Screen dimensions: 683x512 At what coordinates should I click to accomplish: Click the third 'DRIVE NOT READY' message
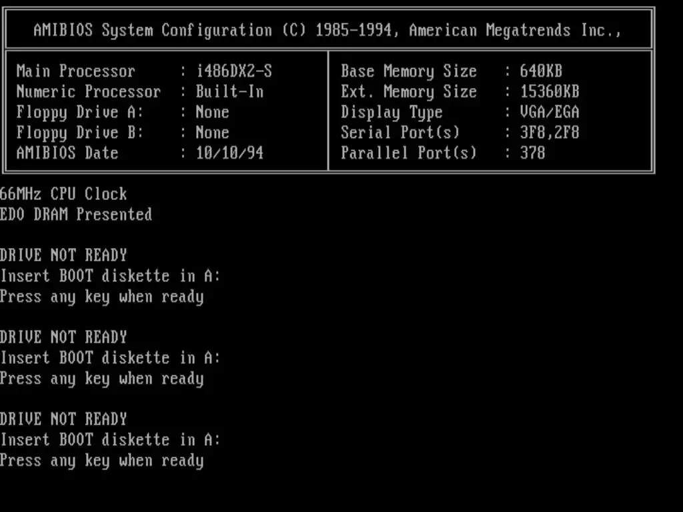tap(63, 419)
